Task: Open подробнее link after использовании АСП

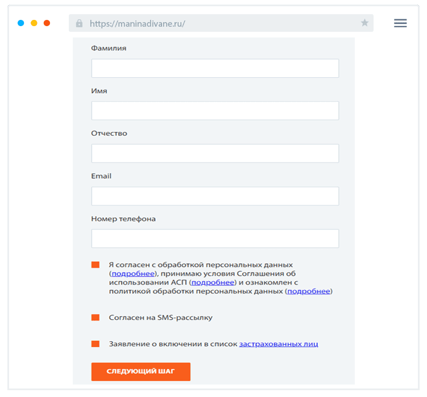Action: (213, 282)
